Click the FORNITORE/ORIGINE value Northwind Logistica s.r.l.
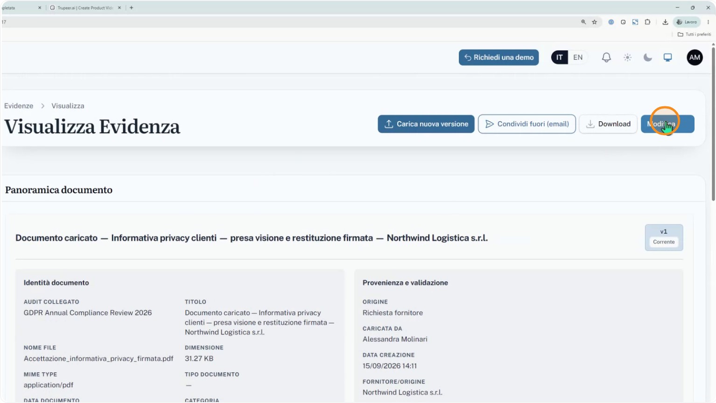 (x=402, y=392)
